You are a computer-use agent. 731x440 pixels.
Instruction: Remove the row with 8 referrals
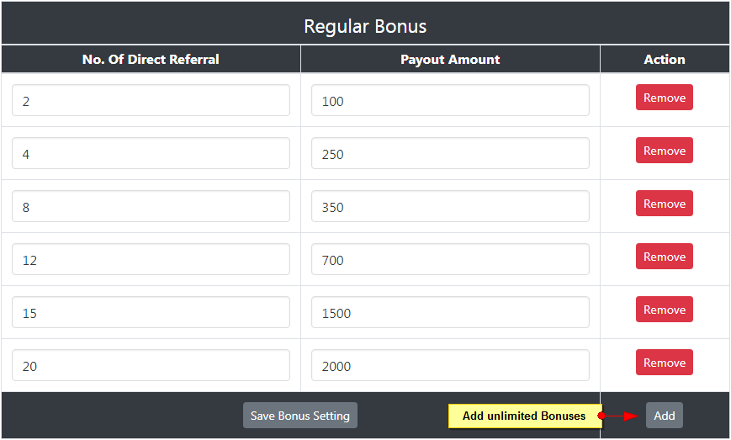pos(664,204)
